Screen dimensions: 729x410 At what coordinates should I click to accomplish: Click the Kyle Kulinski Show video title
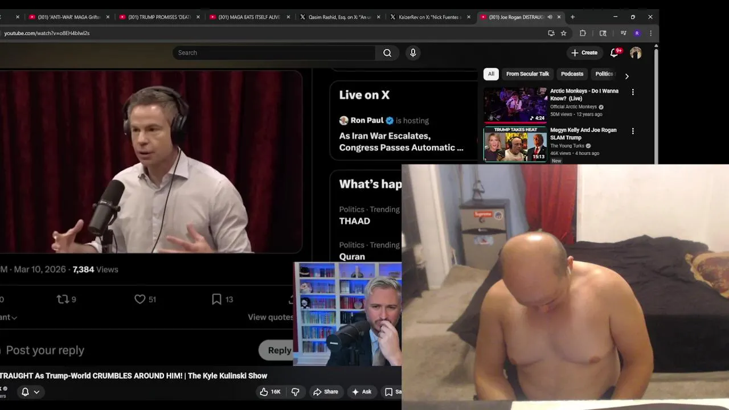134,376
